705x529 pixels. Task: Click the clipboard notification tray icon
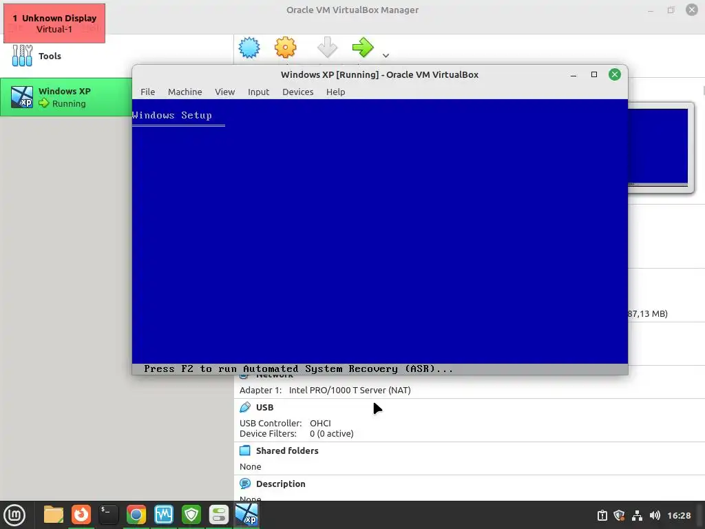pos(602,515)
